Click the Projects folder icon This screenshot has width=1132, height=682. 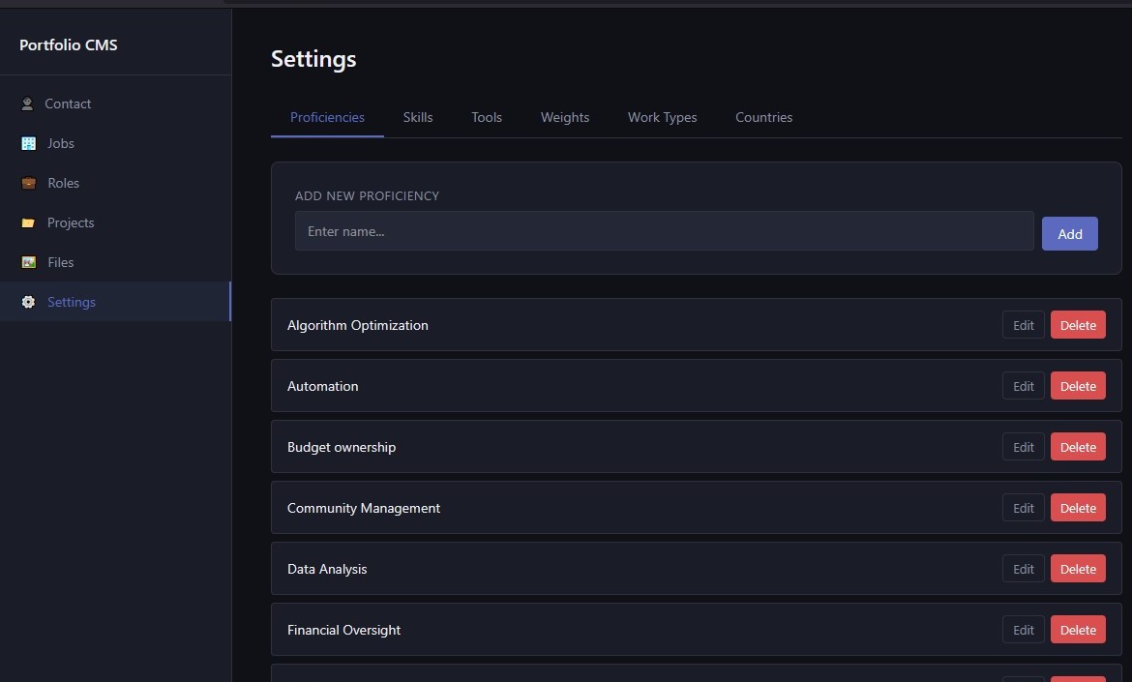[28, 222]
